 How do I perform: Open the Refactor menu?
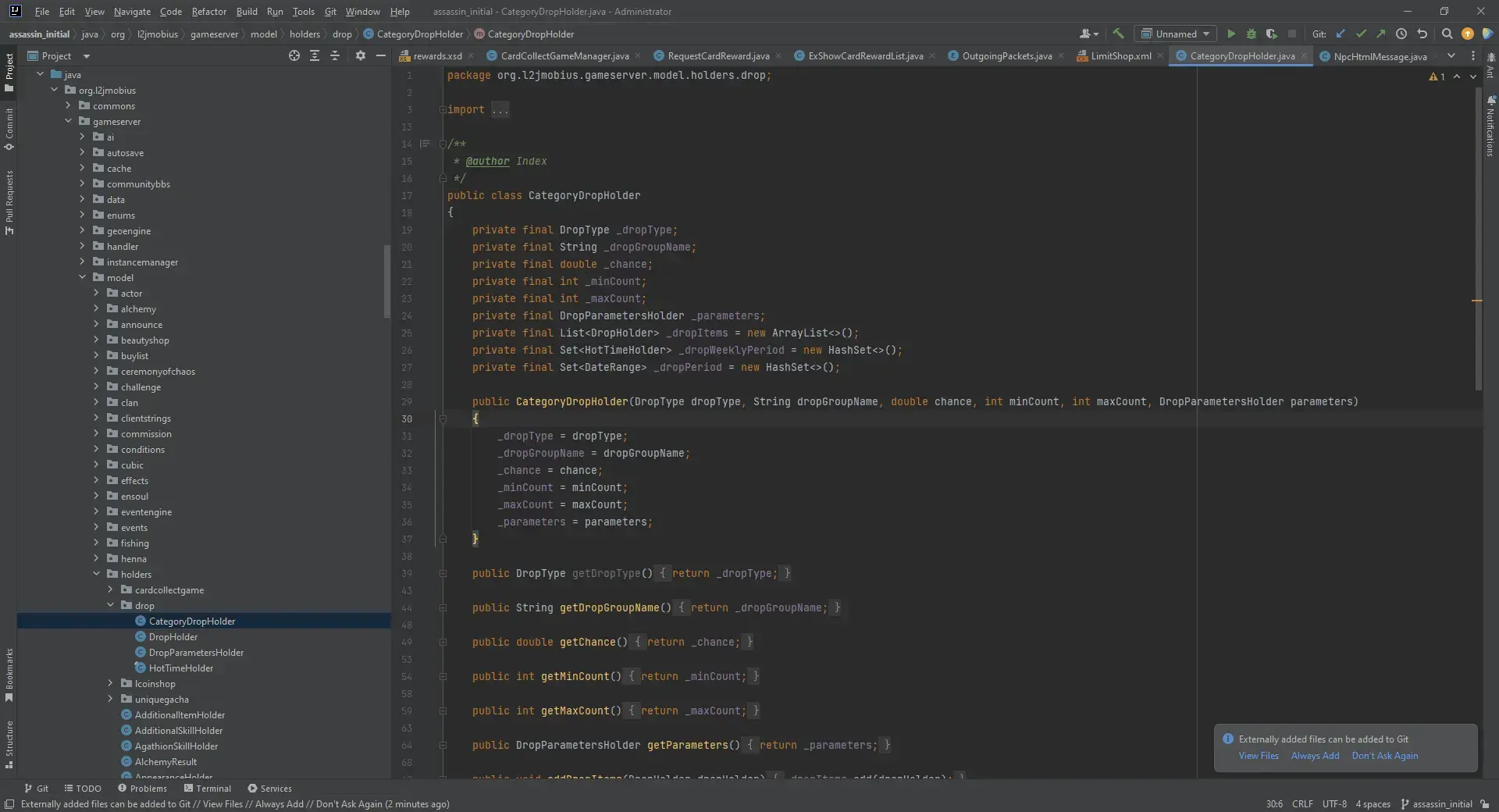pyautogui.click(x=208, y=11)
